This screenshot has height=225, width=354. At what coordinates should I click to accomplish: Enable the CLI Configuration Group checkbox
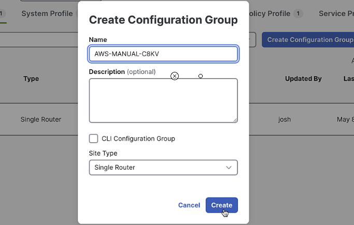(x=94, y=139)
